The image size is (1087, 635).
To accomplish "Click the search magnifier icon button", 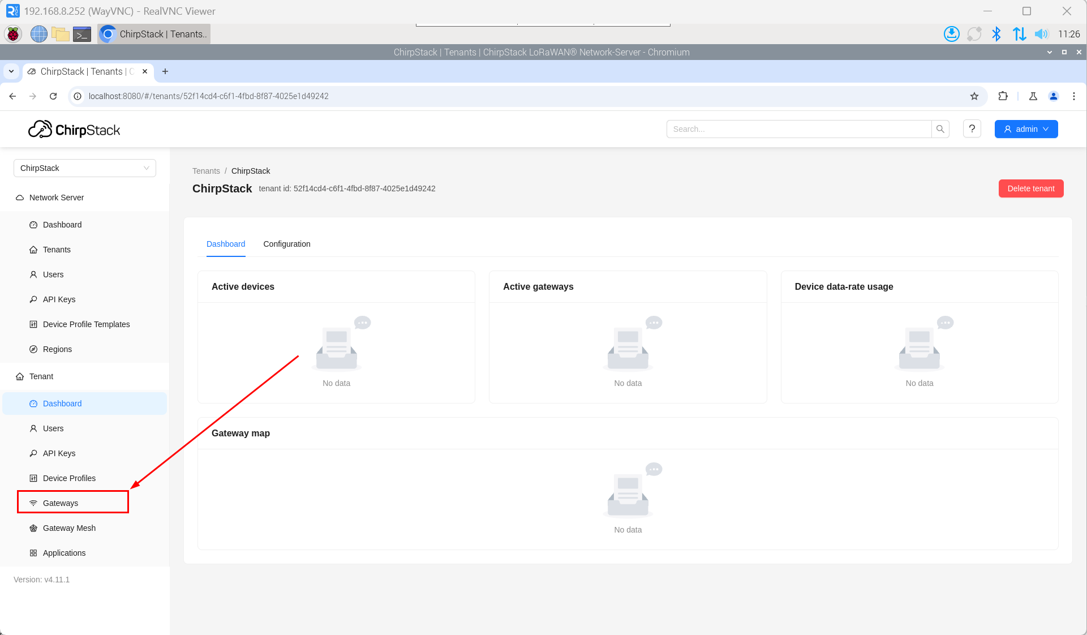I will [940, 129].
